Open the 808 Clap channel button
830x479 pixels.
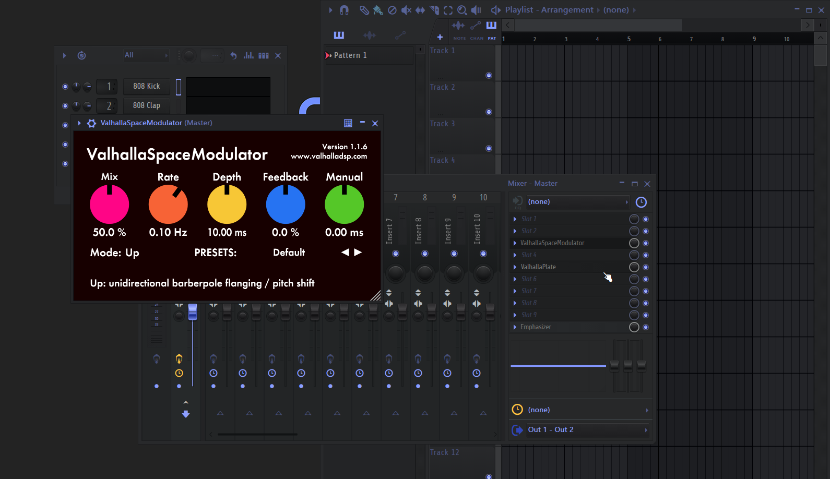147,105
